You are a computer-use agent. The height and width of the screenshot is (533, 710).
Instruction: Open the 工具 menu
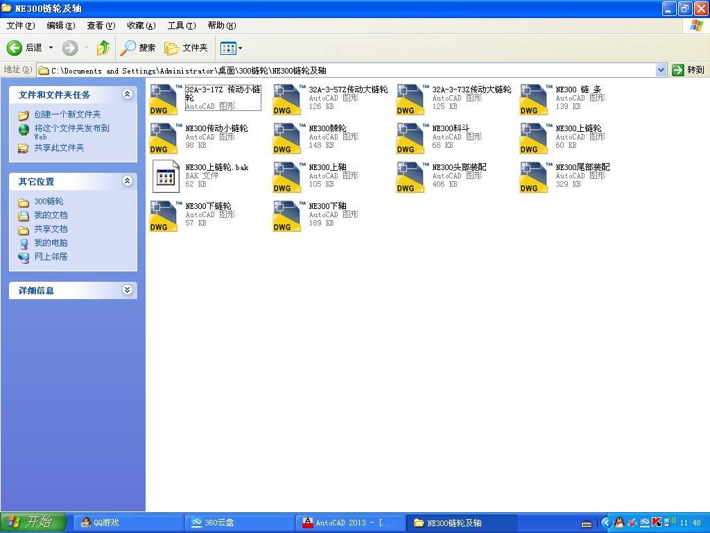180,25
